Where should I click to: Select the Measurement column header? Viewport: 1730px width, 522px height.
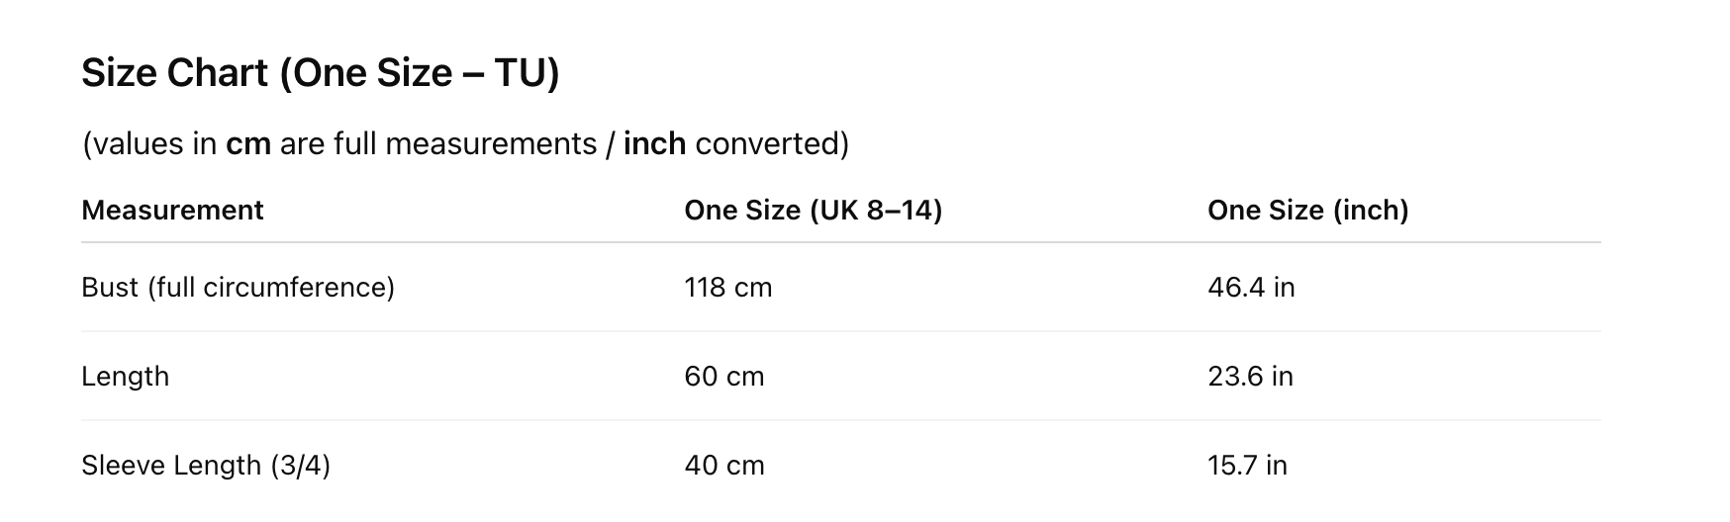172,211
